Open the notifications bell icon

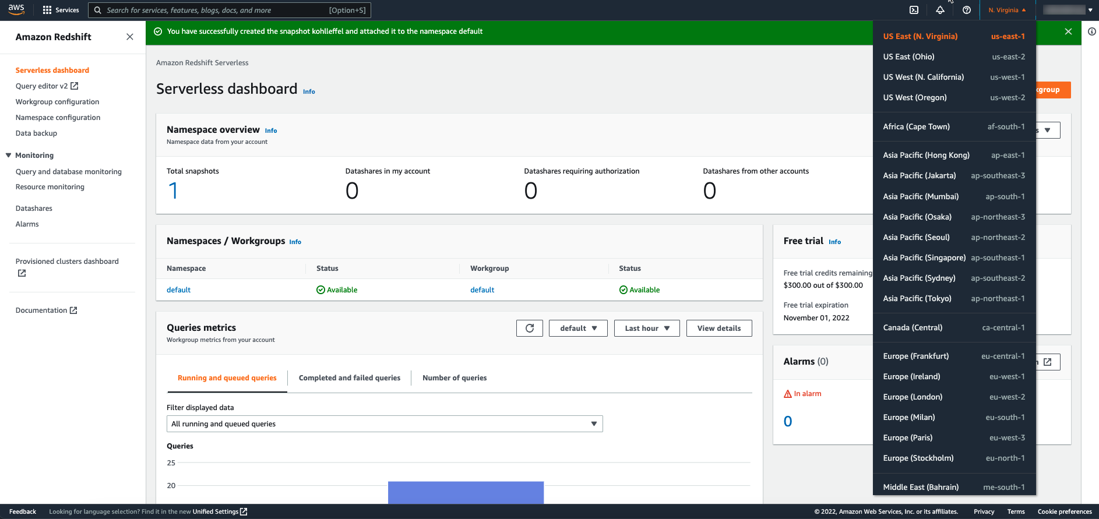(940, 10)
